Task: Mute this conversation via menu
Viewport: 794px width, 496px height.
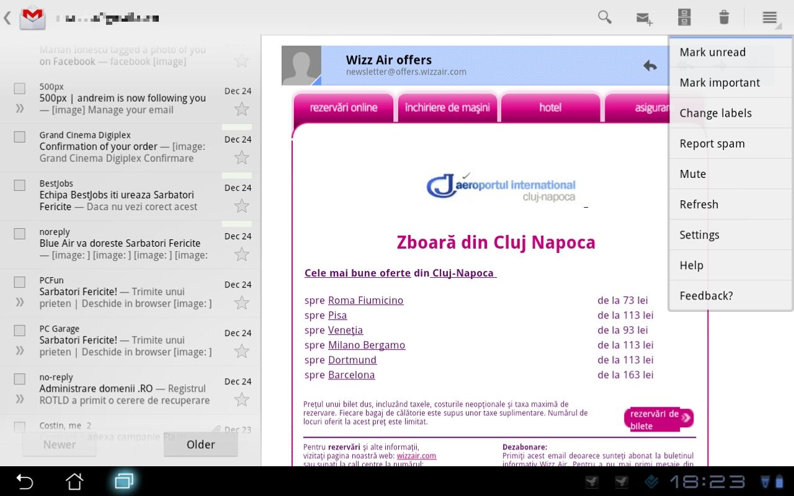Action: click(731, 174)
